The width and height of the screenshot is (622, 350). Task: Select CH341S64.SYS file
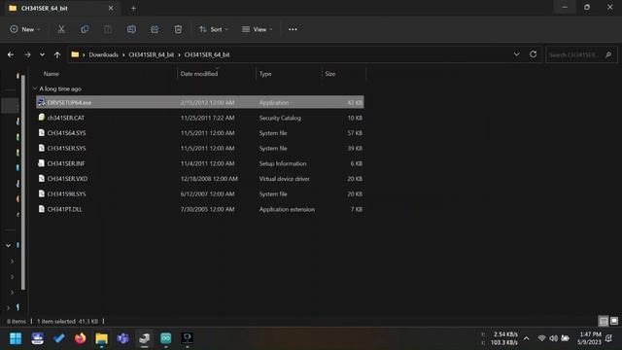(x=200, y=133)
